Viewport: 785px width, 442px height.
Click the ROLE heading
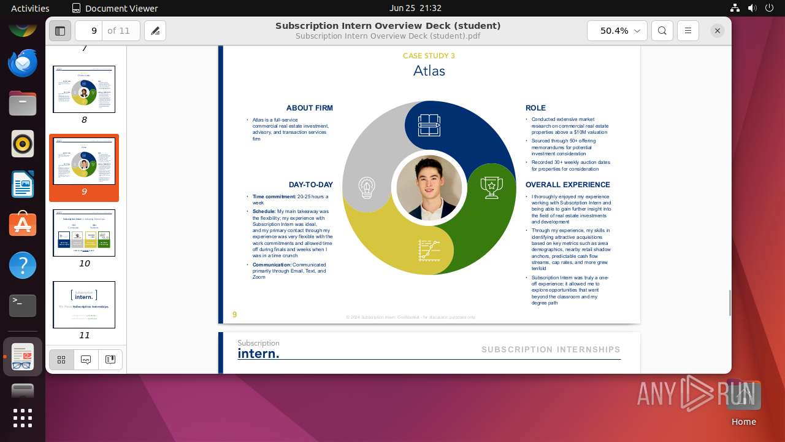(535, 108)
